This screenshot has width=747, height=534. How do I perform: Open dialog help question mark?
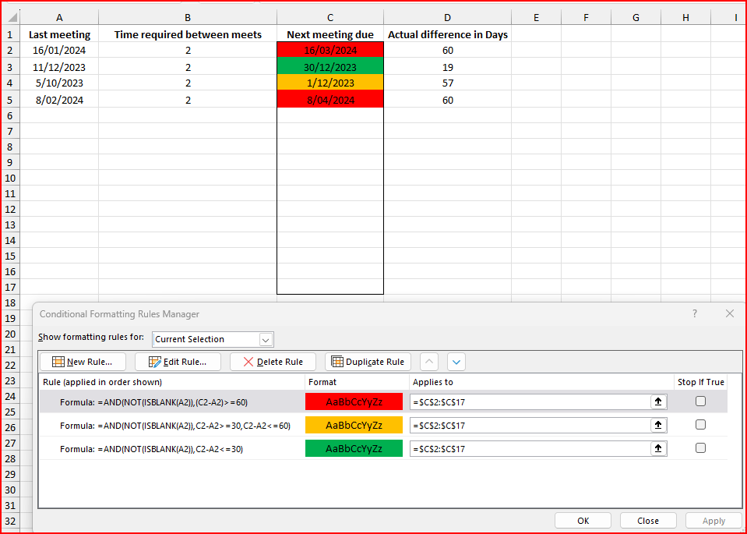pyautogui.click(x=695, y=313)
